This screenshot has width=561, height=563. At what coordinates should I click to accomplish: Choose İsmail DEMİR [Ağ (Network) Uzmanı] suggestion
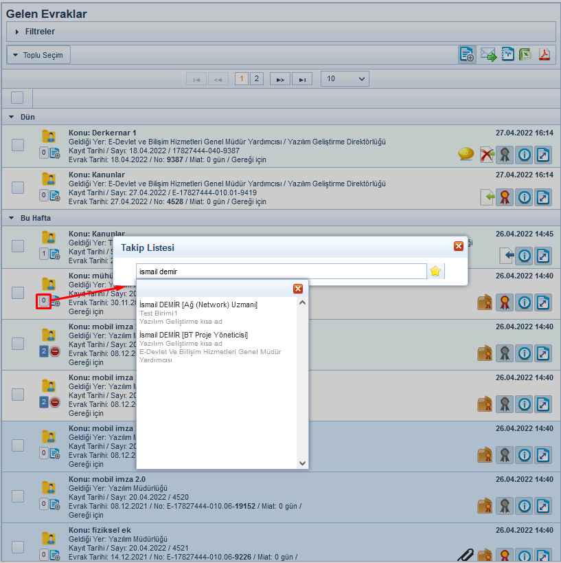pos(198,305)
